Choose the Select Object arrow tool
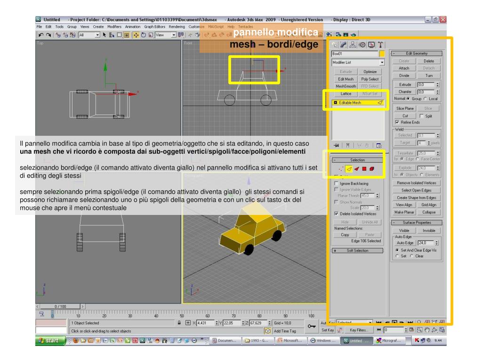Viewport: 482px width, 362px height. [x=104, y=35]
